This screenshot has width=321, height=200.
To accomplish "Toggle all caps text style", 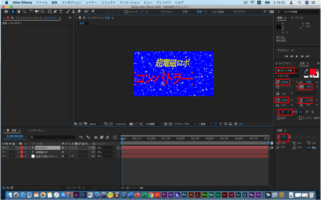I will click(295, 112).
